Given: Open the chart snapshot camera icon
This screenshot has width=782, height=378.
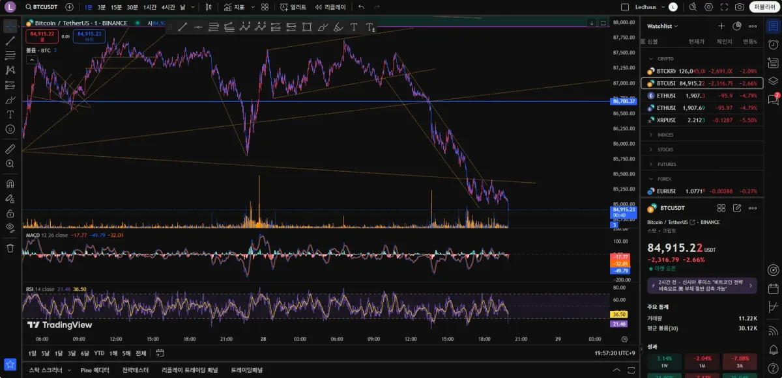Looking at the screenshot, I should point(739,7).
